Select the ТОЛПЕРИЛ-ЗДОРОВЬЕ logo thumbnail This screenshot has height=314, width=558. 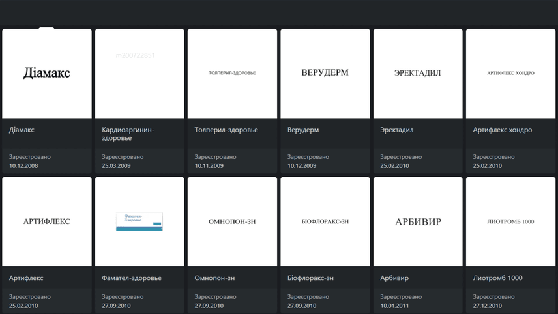(x=232, y=73)
